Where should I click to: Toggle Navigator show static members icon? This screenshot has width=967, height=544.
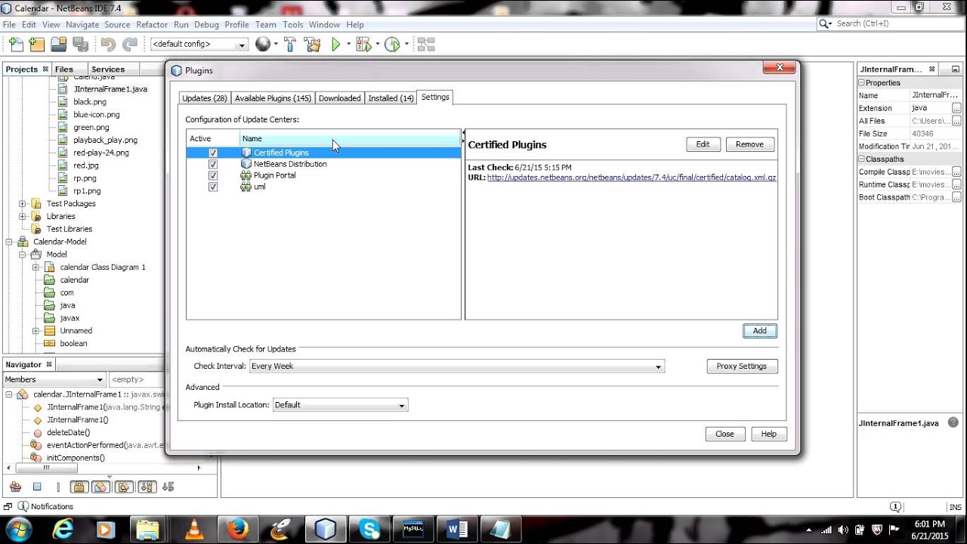58,487
